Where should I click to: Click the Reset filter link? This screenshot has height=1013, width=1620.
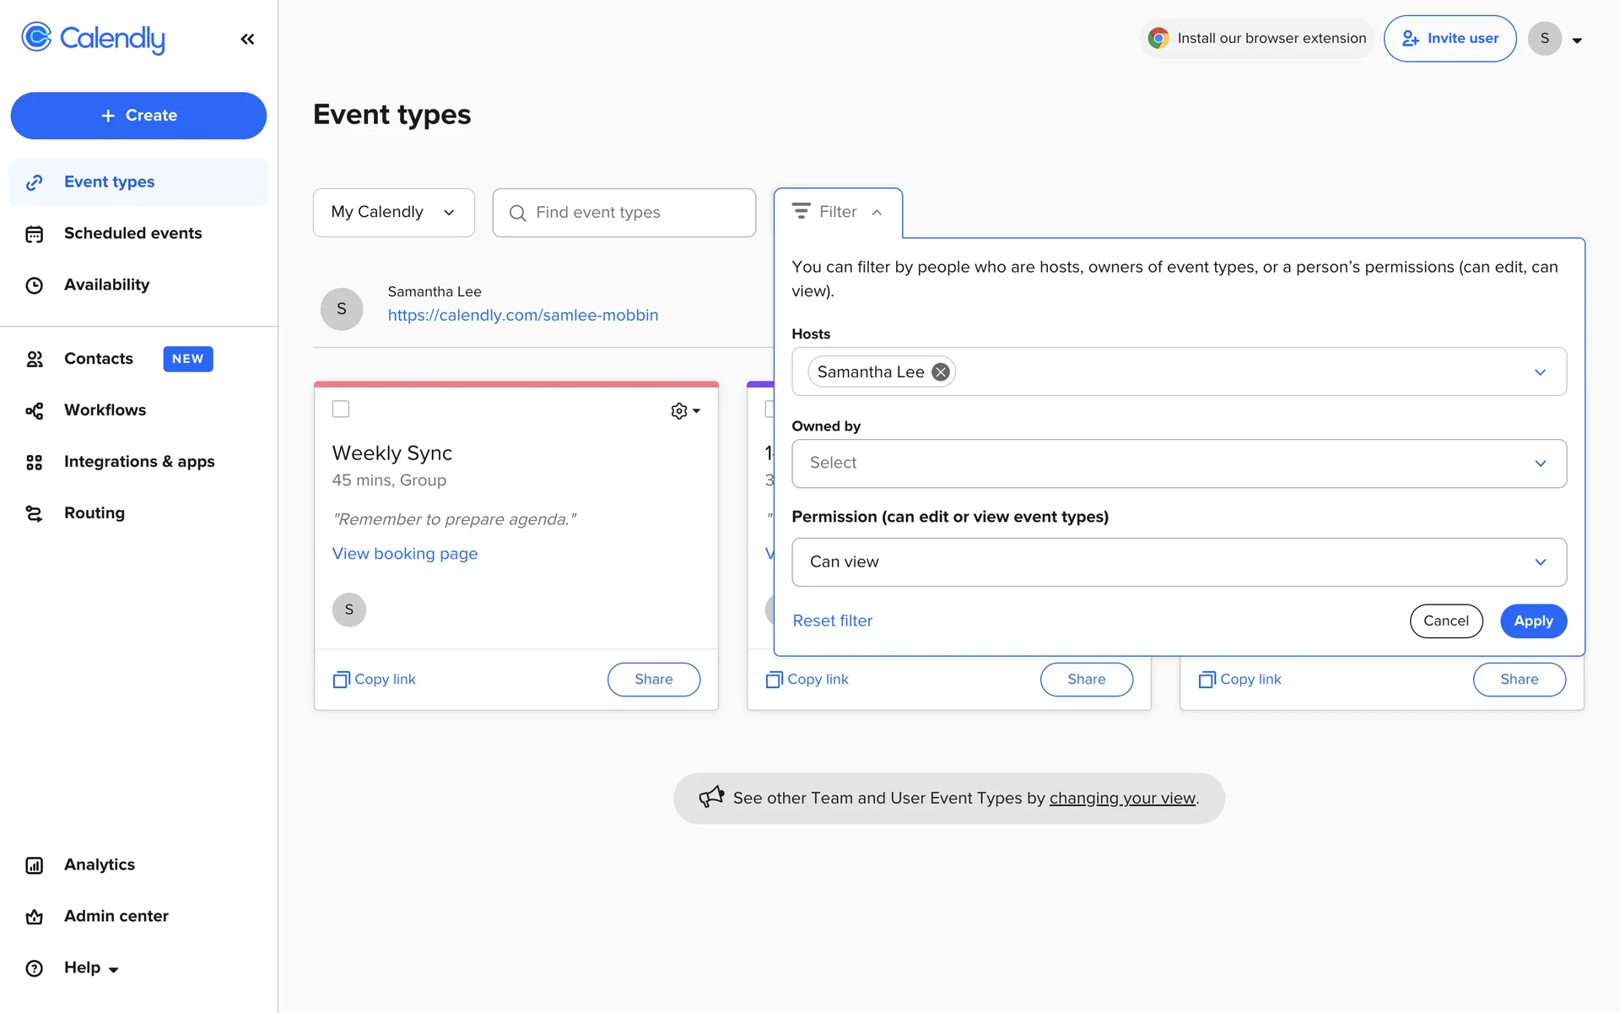(x=832, y=621)
